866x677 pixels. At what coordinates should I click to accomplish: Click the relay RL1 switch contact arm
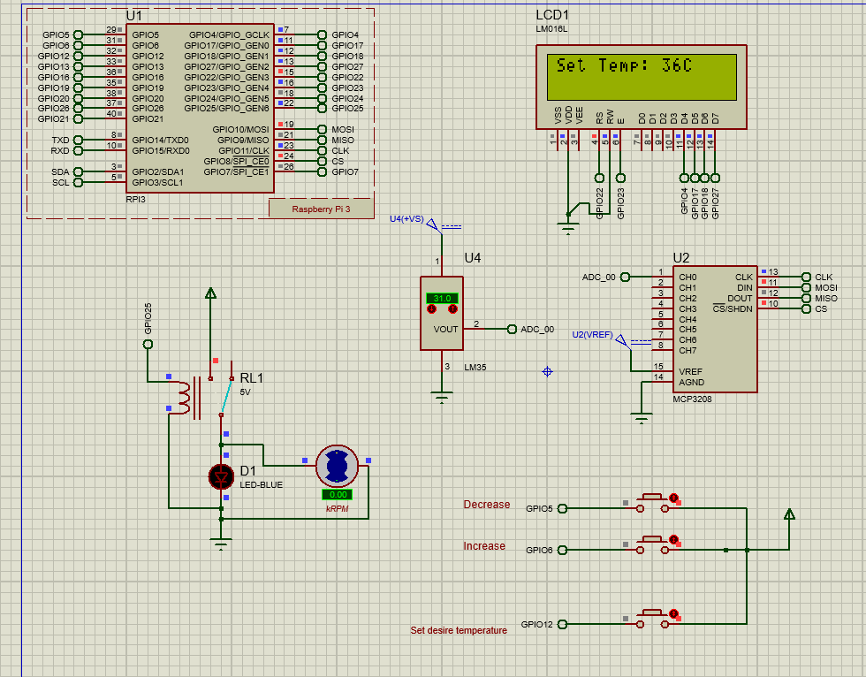click(x=226, y=397)
